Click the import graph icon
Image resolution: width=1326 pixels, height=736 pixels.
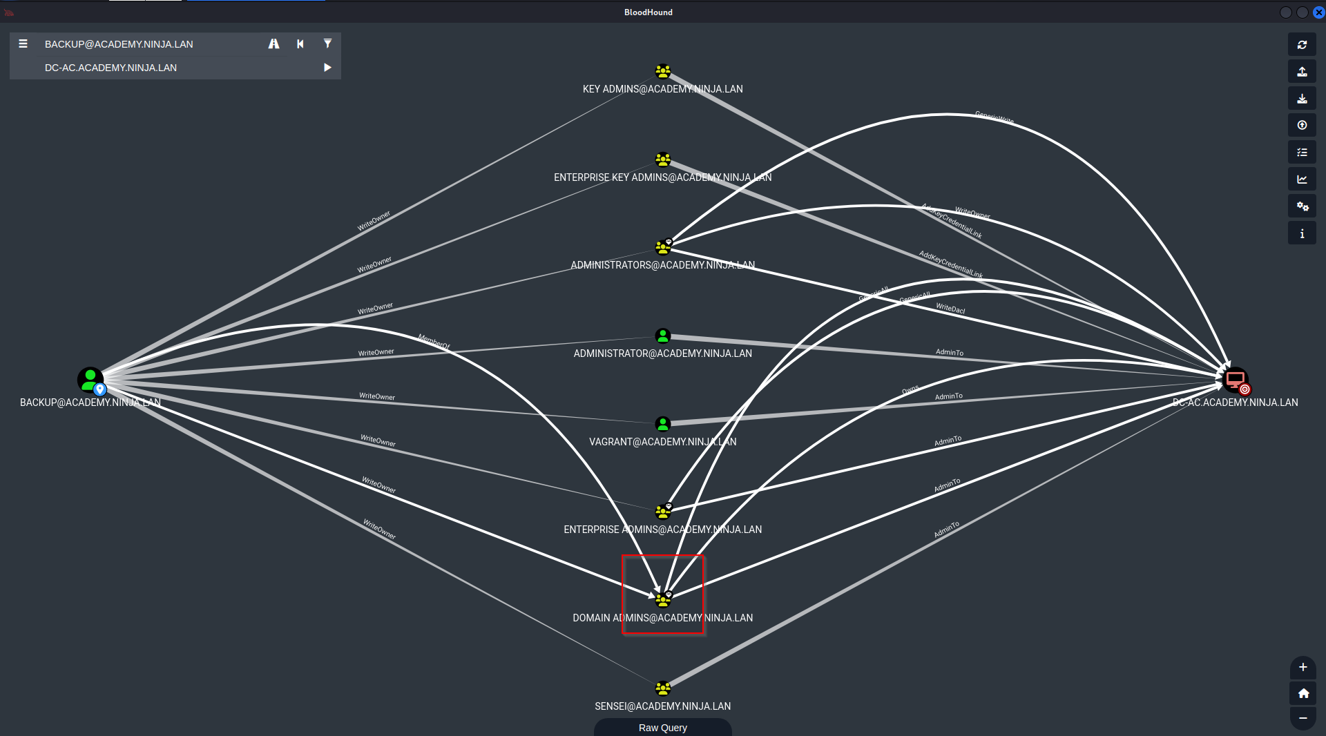click(1302, 99)
